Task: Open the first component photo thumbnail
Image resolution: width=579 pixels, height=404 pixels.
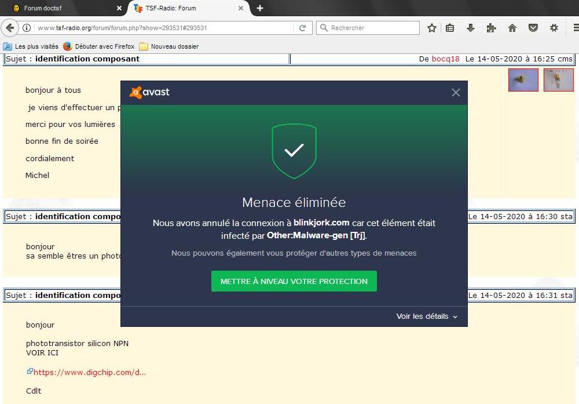Action: (523, 80)
